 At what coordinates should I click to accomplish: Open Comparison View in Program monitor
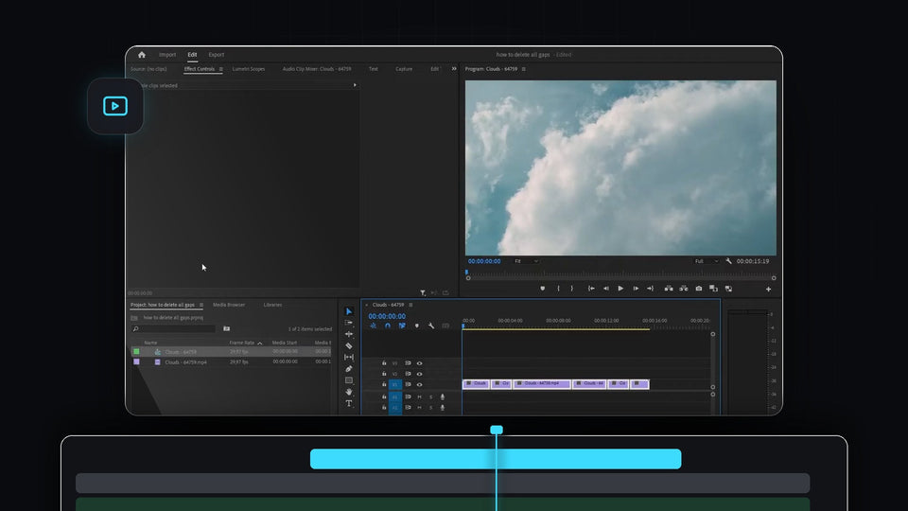coord(713,289)
